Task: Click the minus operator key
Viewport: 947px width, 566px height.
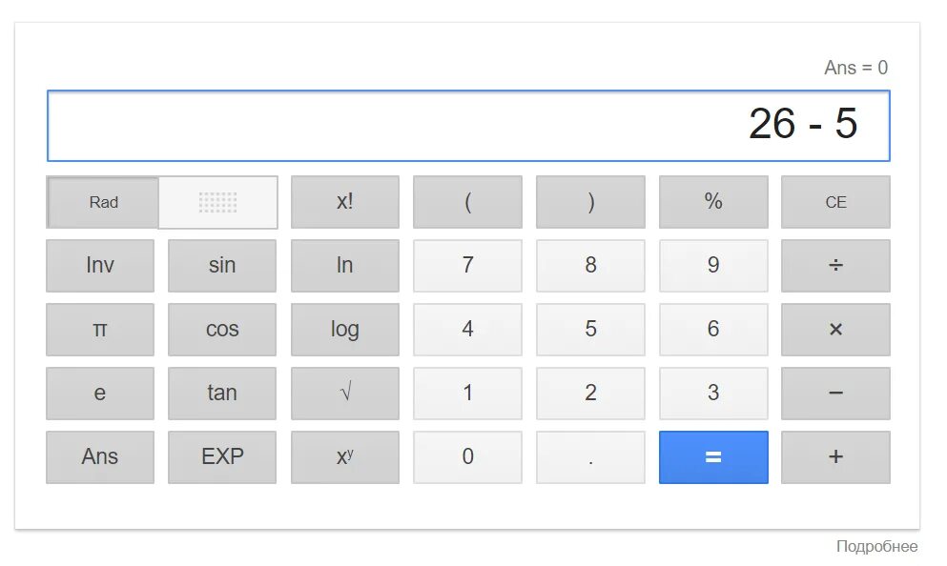Action: [835, 393]
